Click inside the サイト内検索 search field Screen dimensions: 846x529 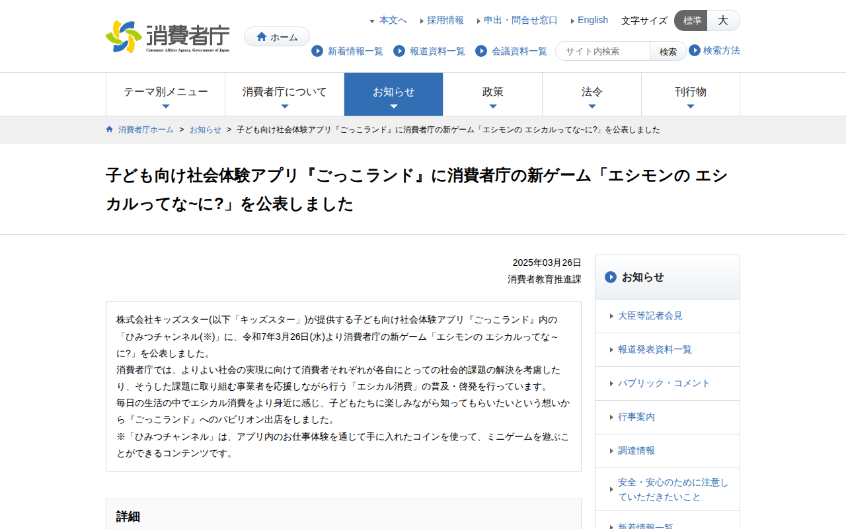click(x=601, y=50)
